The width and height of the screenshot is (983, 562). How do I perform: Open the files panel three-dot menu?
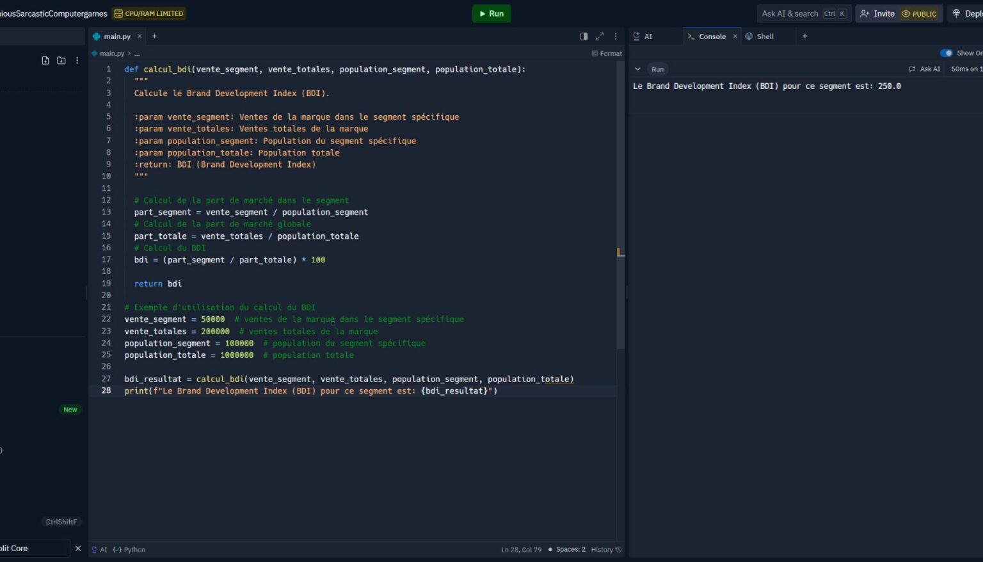tap(77, 60)
